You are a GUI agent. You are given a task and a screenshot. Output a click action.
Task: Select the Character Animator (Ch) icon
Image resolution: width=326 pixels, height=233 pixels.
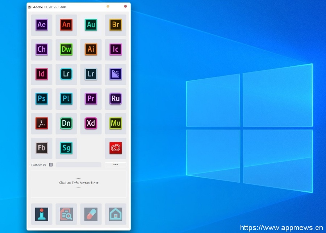click(42, 50)
